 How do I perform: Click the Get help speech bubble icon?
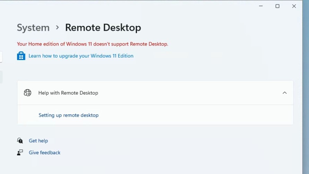(20, 141)
